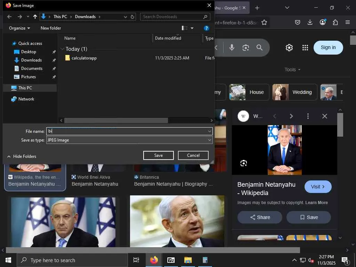Click This PC in address breadcrumb
Screen dimensions: 356x267
coord(60,17)
